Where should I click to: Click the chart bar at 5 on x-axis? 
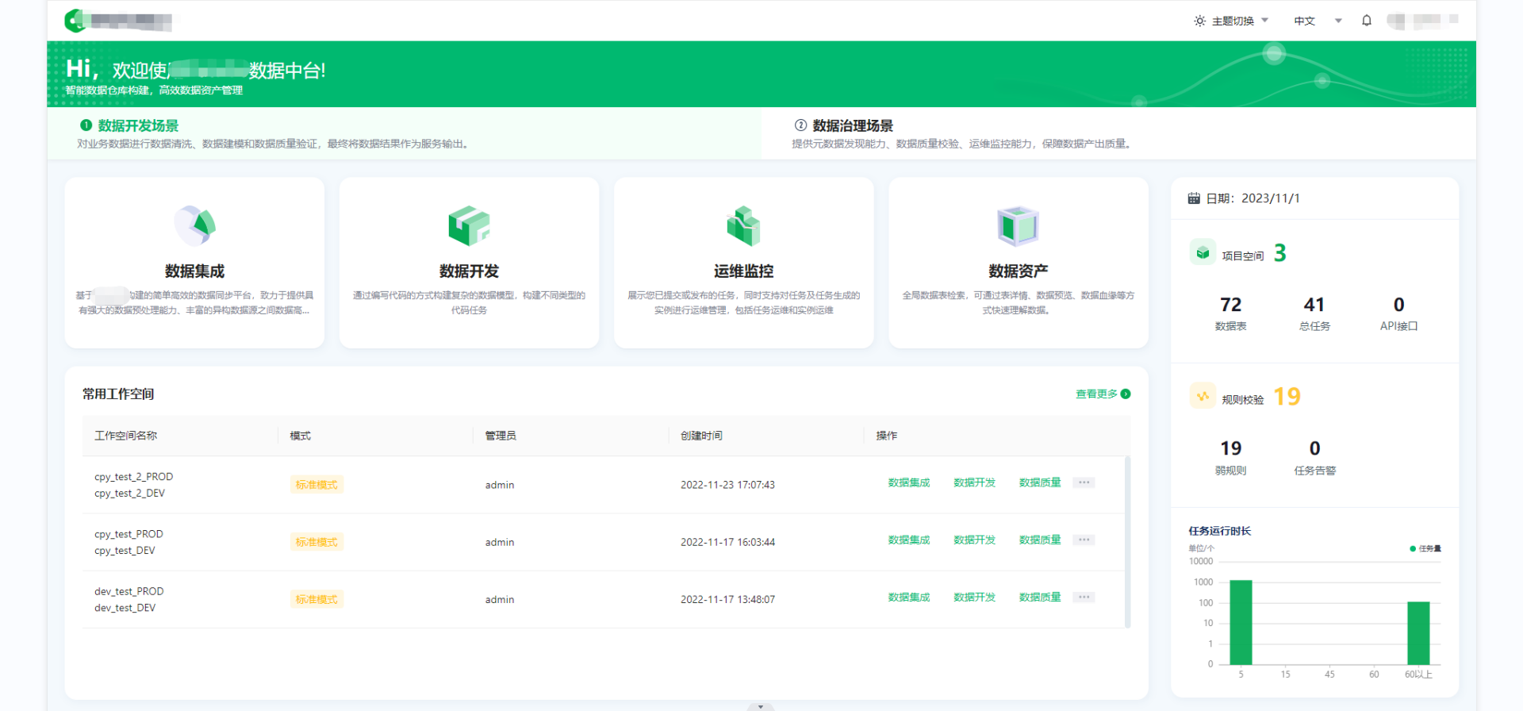point(1241,622)
